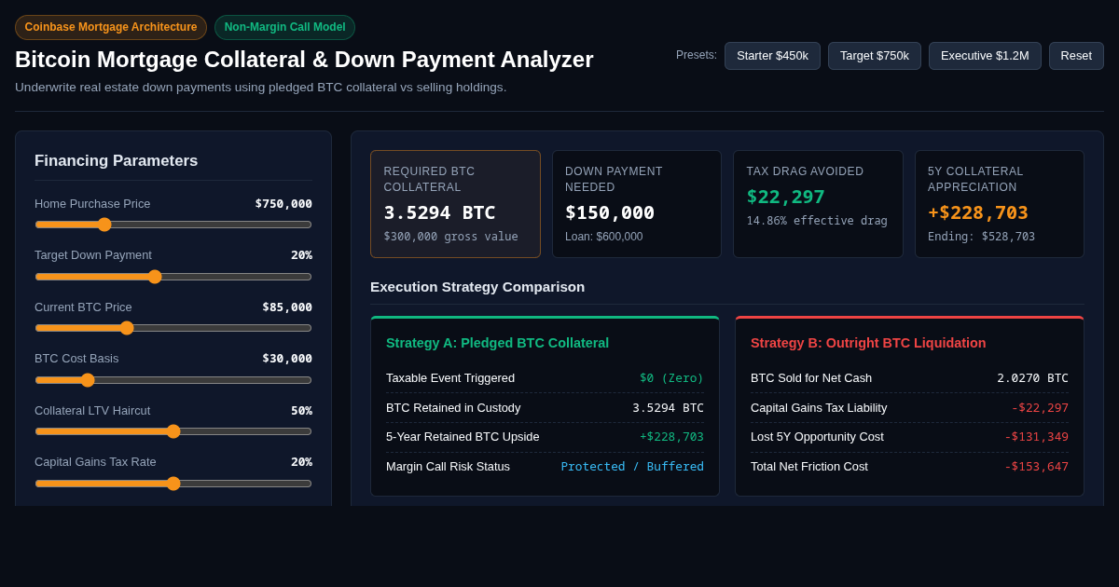Screen dimensions: 1119x587
Task: Click the 'Loan: $600,000' text
Action: click(604, 237)
